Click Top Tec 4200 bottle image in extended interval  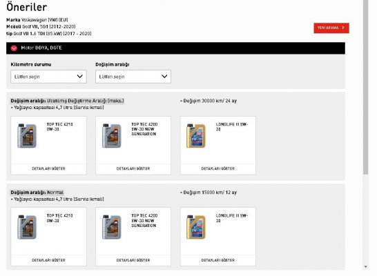(x=112, y=136)
